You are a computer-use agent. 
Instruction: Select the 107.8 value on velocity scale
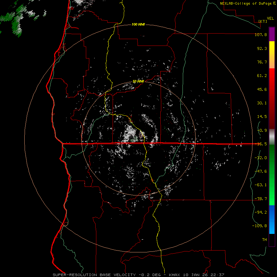(261, 34)
